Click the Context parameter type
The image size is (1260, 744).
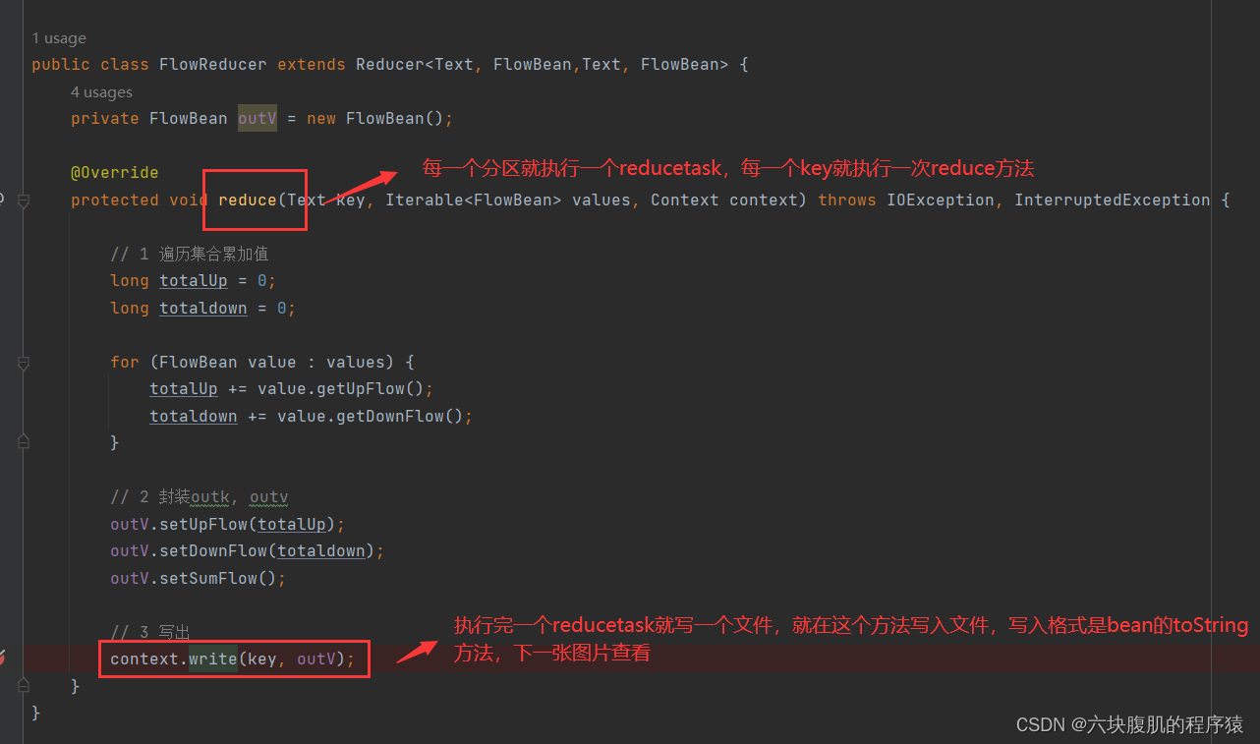[x=685, y=200]
